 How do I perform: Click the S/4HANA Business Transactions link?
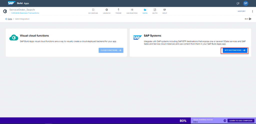click(25, 13)
